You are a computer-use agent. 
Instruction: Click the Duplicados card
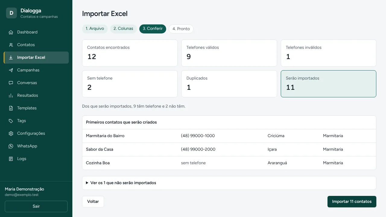click(x=229, y=84)
